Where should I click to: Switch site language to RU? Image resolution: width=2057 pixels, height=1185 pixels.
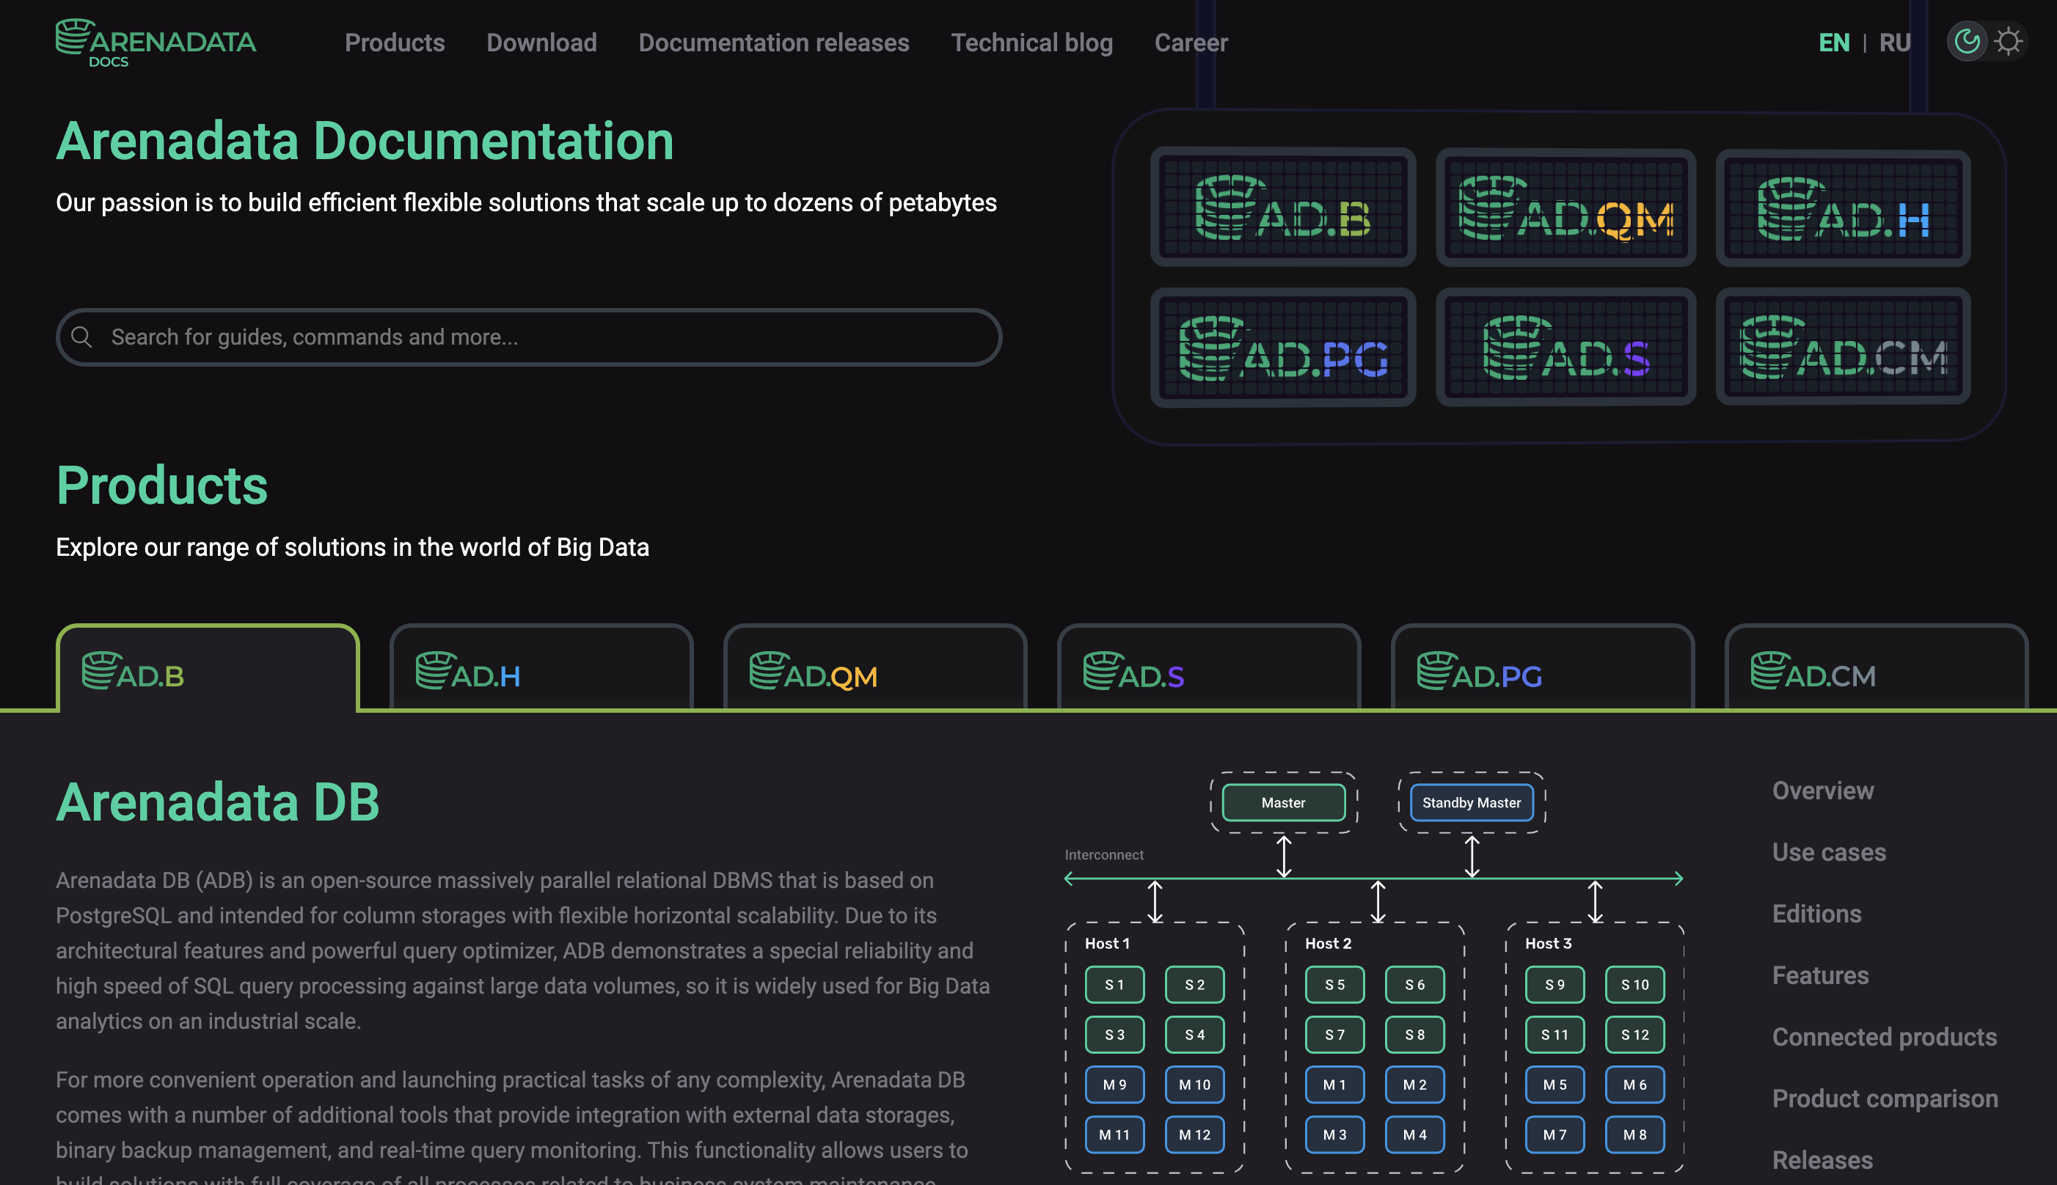(x=1894, y=42)
